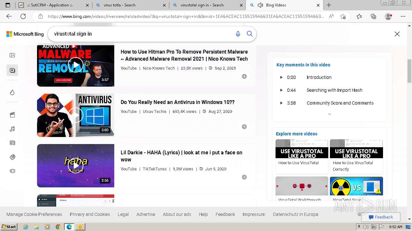Screen dimensions: 412x231
Task: Play the Lil Darkie HAHA thumbnail
Action: 76,166
